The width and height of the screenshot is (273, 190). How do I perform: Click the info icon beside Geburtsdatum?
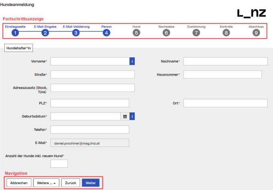point(132,116)
